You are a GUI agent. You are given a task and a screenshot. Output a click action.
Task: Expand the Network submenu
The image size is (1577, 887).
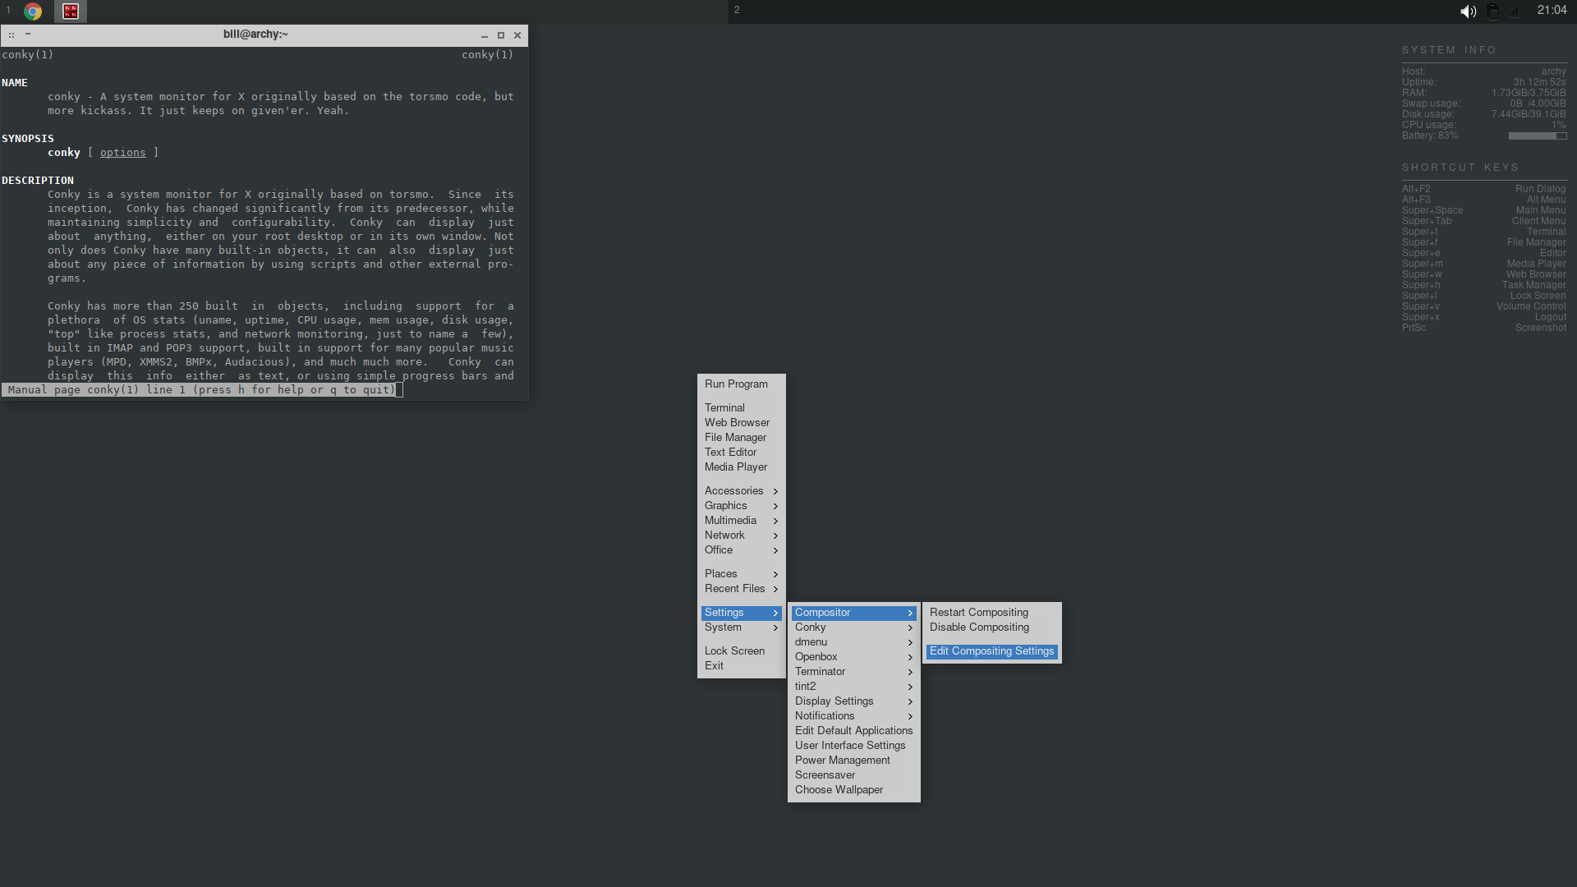[x=741, y=535]
